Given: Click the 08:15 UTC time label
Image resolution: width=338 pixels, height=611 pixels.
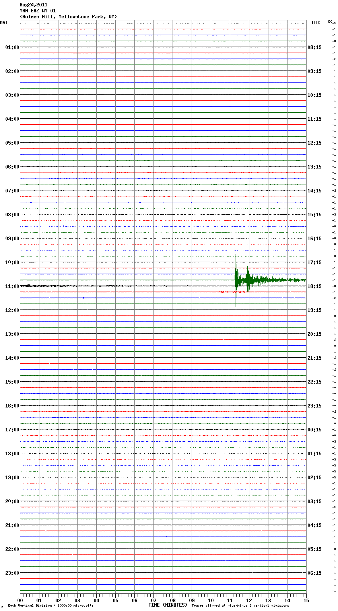Looking at the screenshot, I should pyautogui.click(x=315, y=47).
